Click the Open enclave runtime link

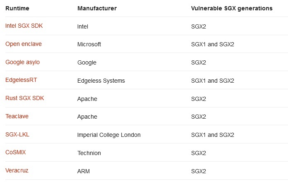click(x=24, y=44)
